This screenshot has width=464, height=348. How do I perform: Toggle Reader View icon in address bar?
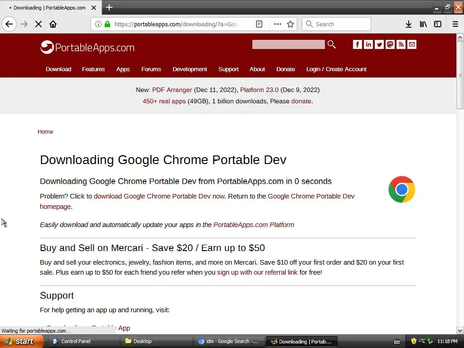pos(259,24)
